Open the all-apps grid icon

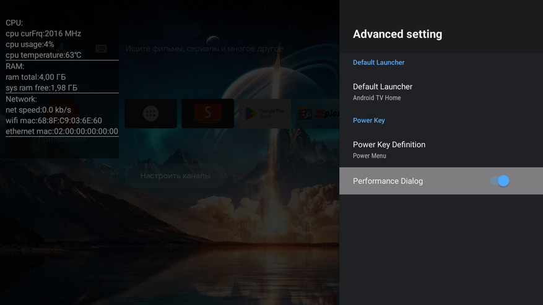(x=150, y=114)
